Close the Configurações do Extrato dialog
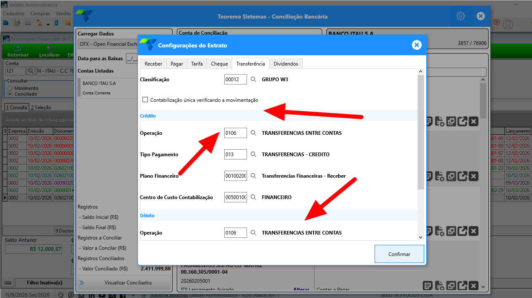 (x=416, y=45)
